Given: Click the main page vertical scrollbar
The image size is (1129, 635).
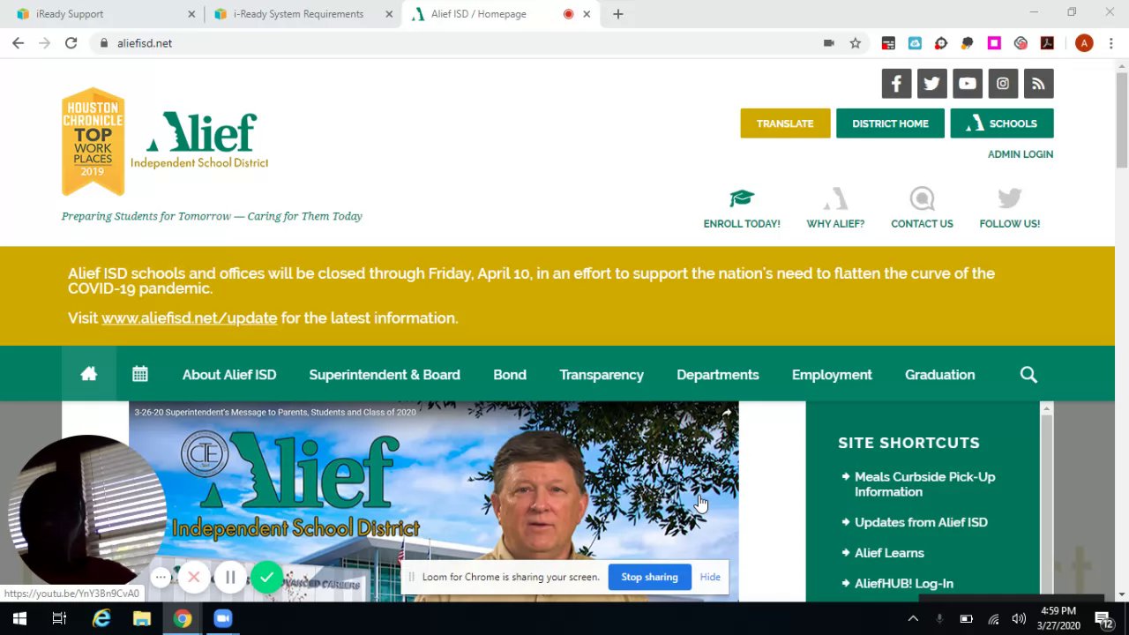Looking at the screenshot, I should click(x=1121, y=120).
